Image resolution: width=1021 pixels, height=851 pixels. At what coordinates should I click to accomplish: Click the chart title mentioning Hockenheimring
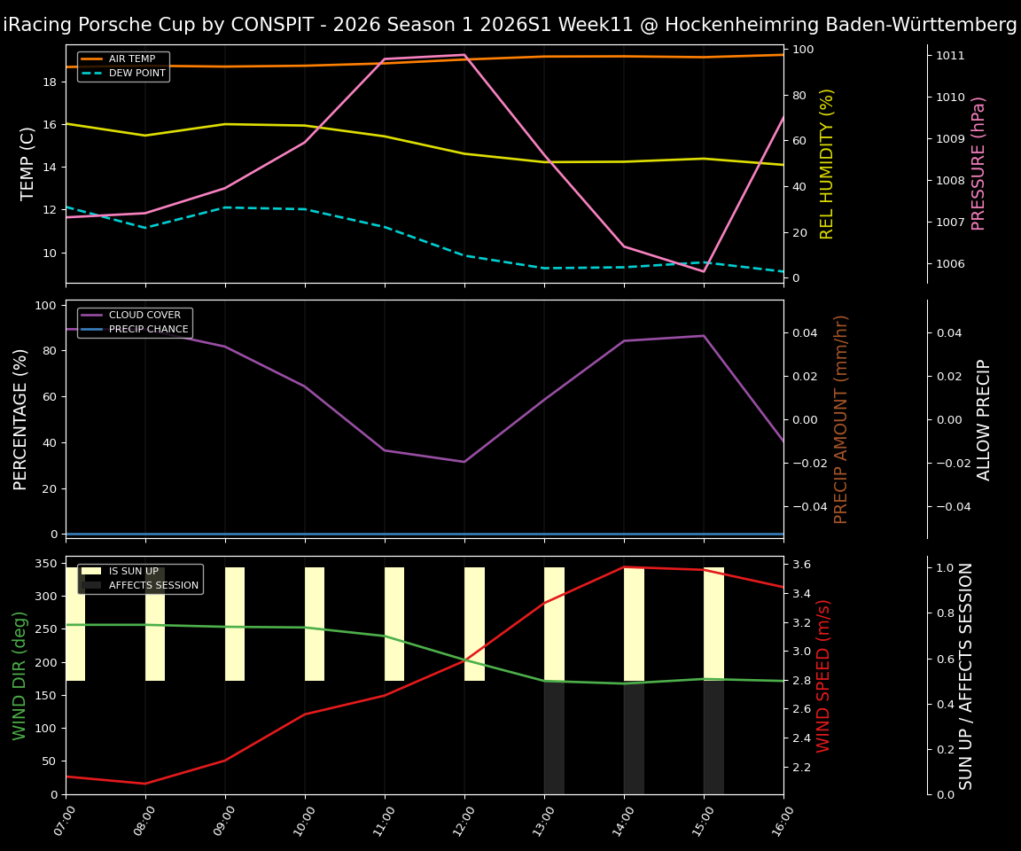coord(510,24)
